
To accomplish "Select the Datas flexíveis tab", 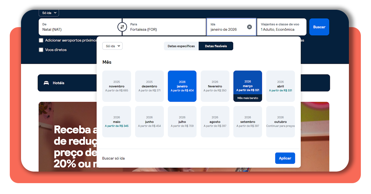I will (x=216, y=46).
